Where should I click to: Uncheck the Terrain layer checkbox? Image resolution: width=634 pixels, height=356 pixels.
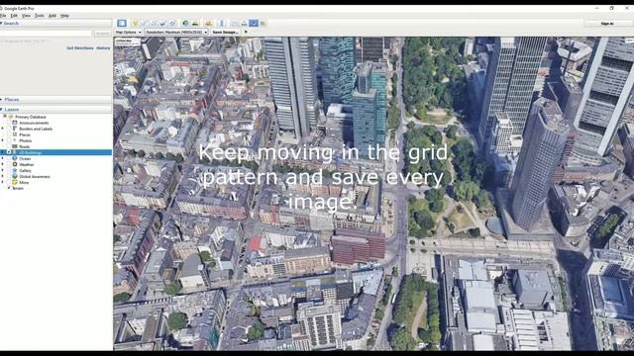(9, 188)
